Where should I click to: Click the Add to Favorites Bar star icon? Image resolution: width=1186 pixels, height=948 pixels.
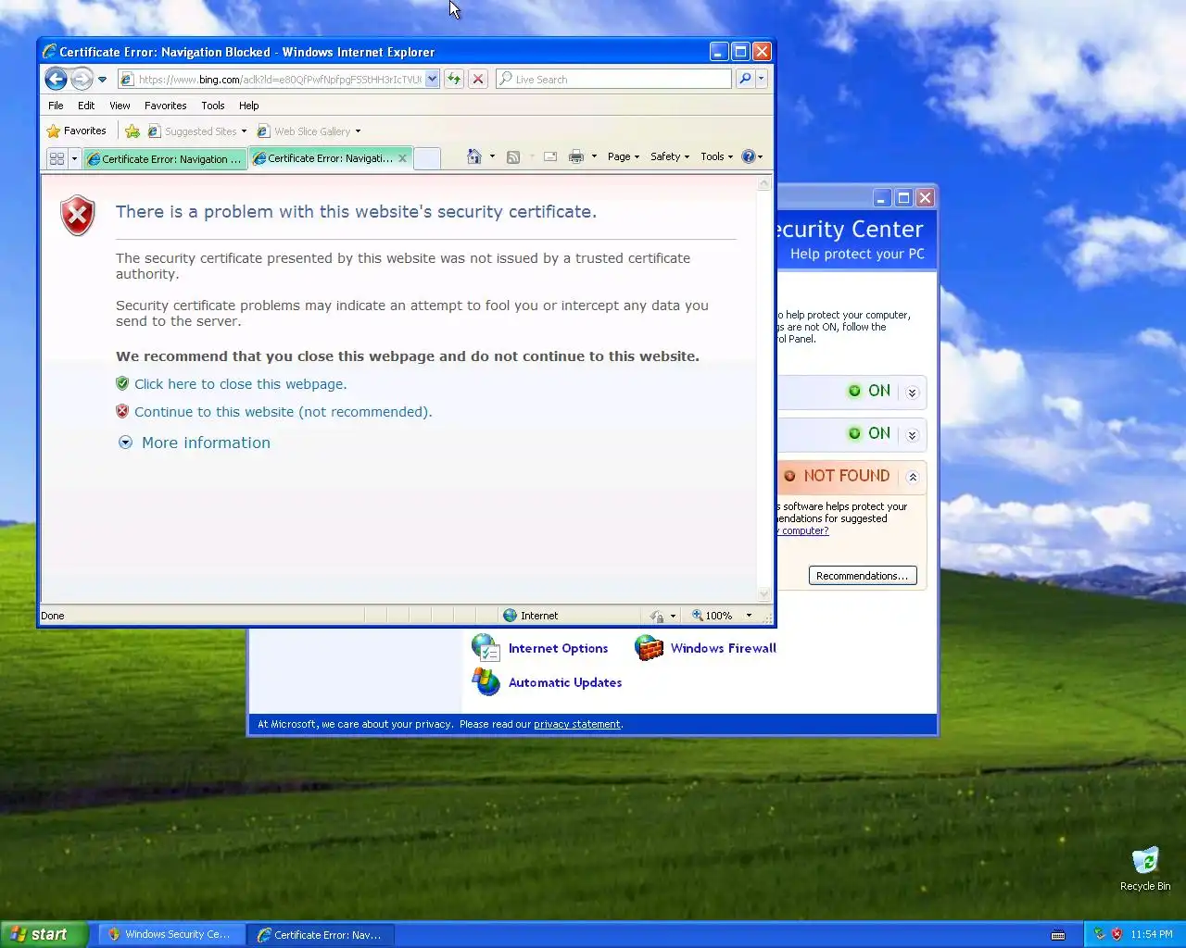(132, 131)
